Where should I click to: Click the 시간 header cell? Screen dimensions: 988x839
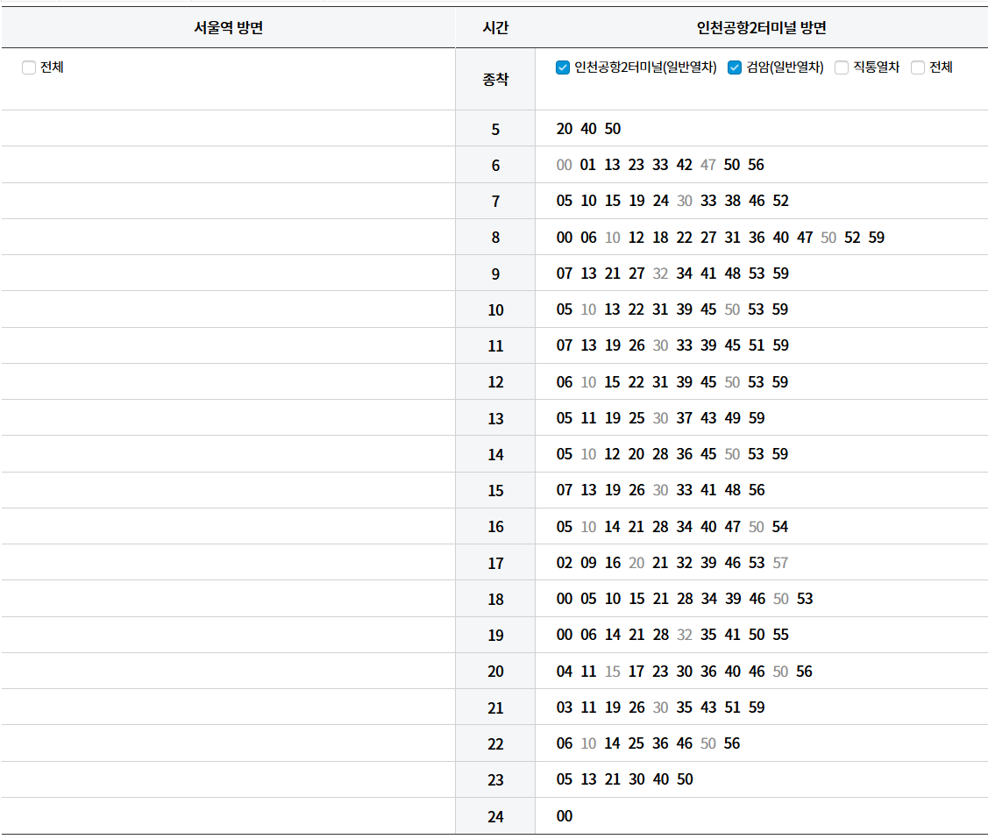point(495,27)
